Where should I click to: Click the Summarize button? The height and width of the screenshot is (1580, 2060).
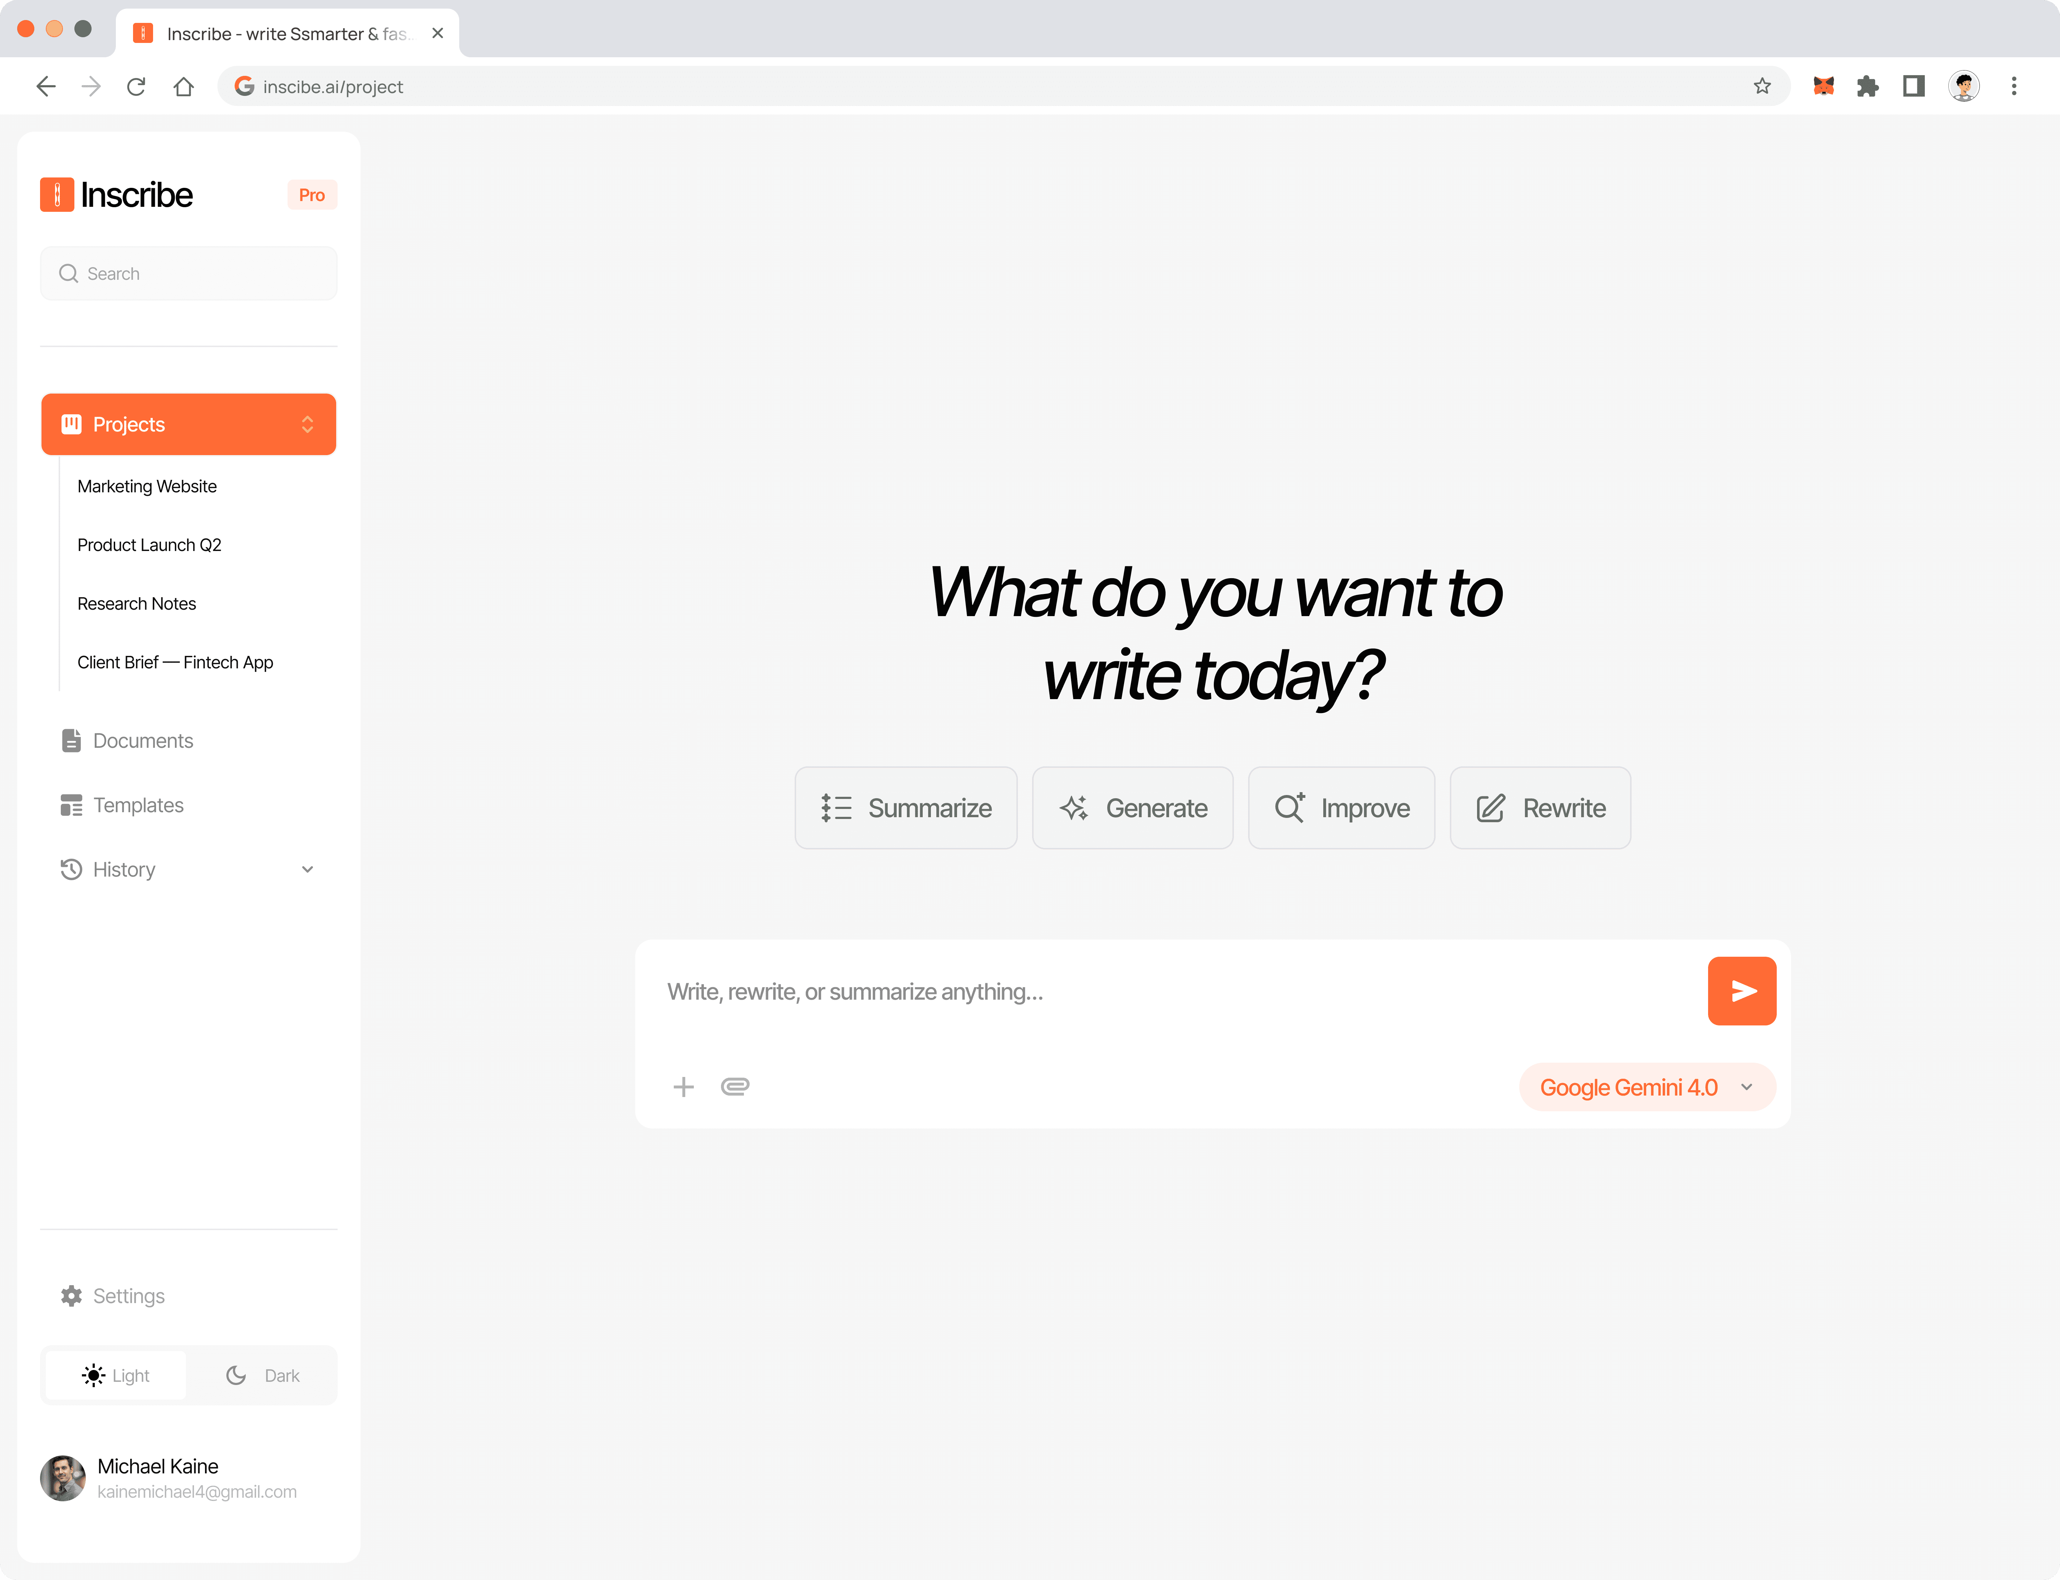pyautogui.click(x=906, y=808)
